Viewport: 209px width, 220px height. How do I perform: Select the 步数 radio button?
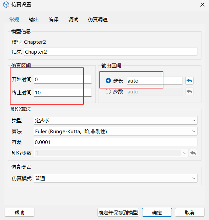coord(108,92)
